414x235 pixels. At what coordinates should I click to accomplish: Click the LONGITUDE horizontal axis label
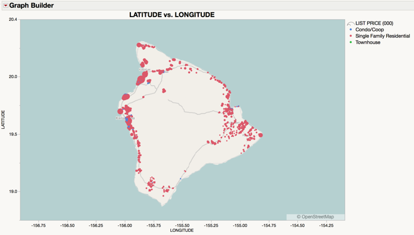[x=181, y=230]
